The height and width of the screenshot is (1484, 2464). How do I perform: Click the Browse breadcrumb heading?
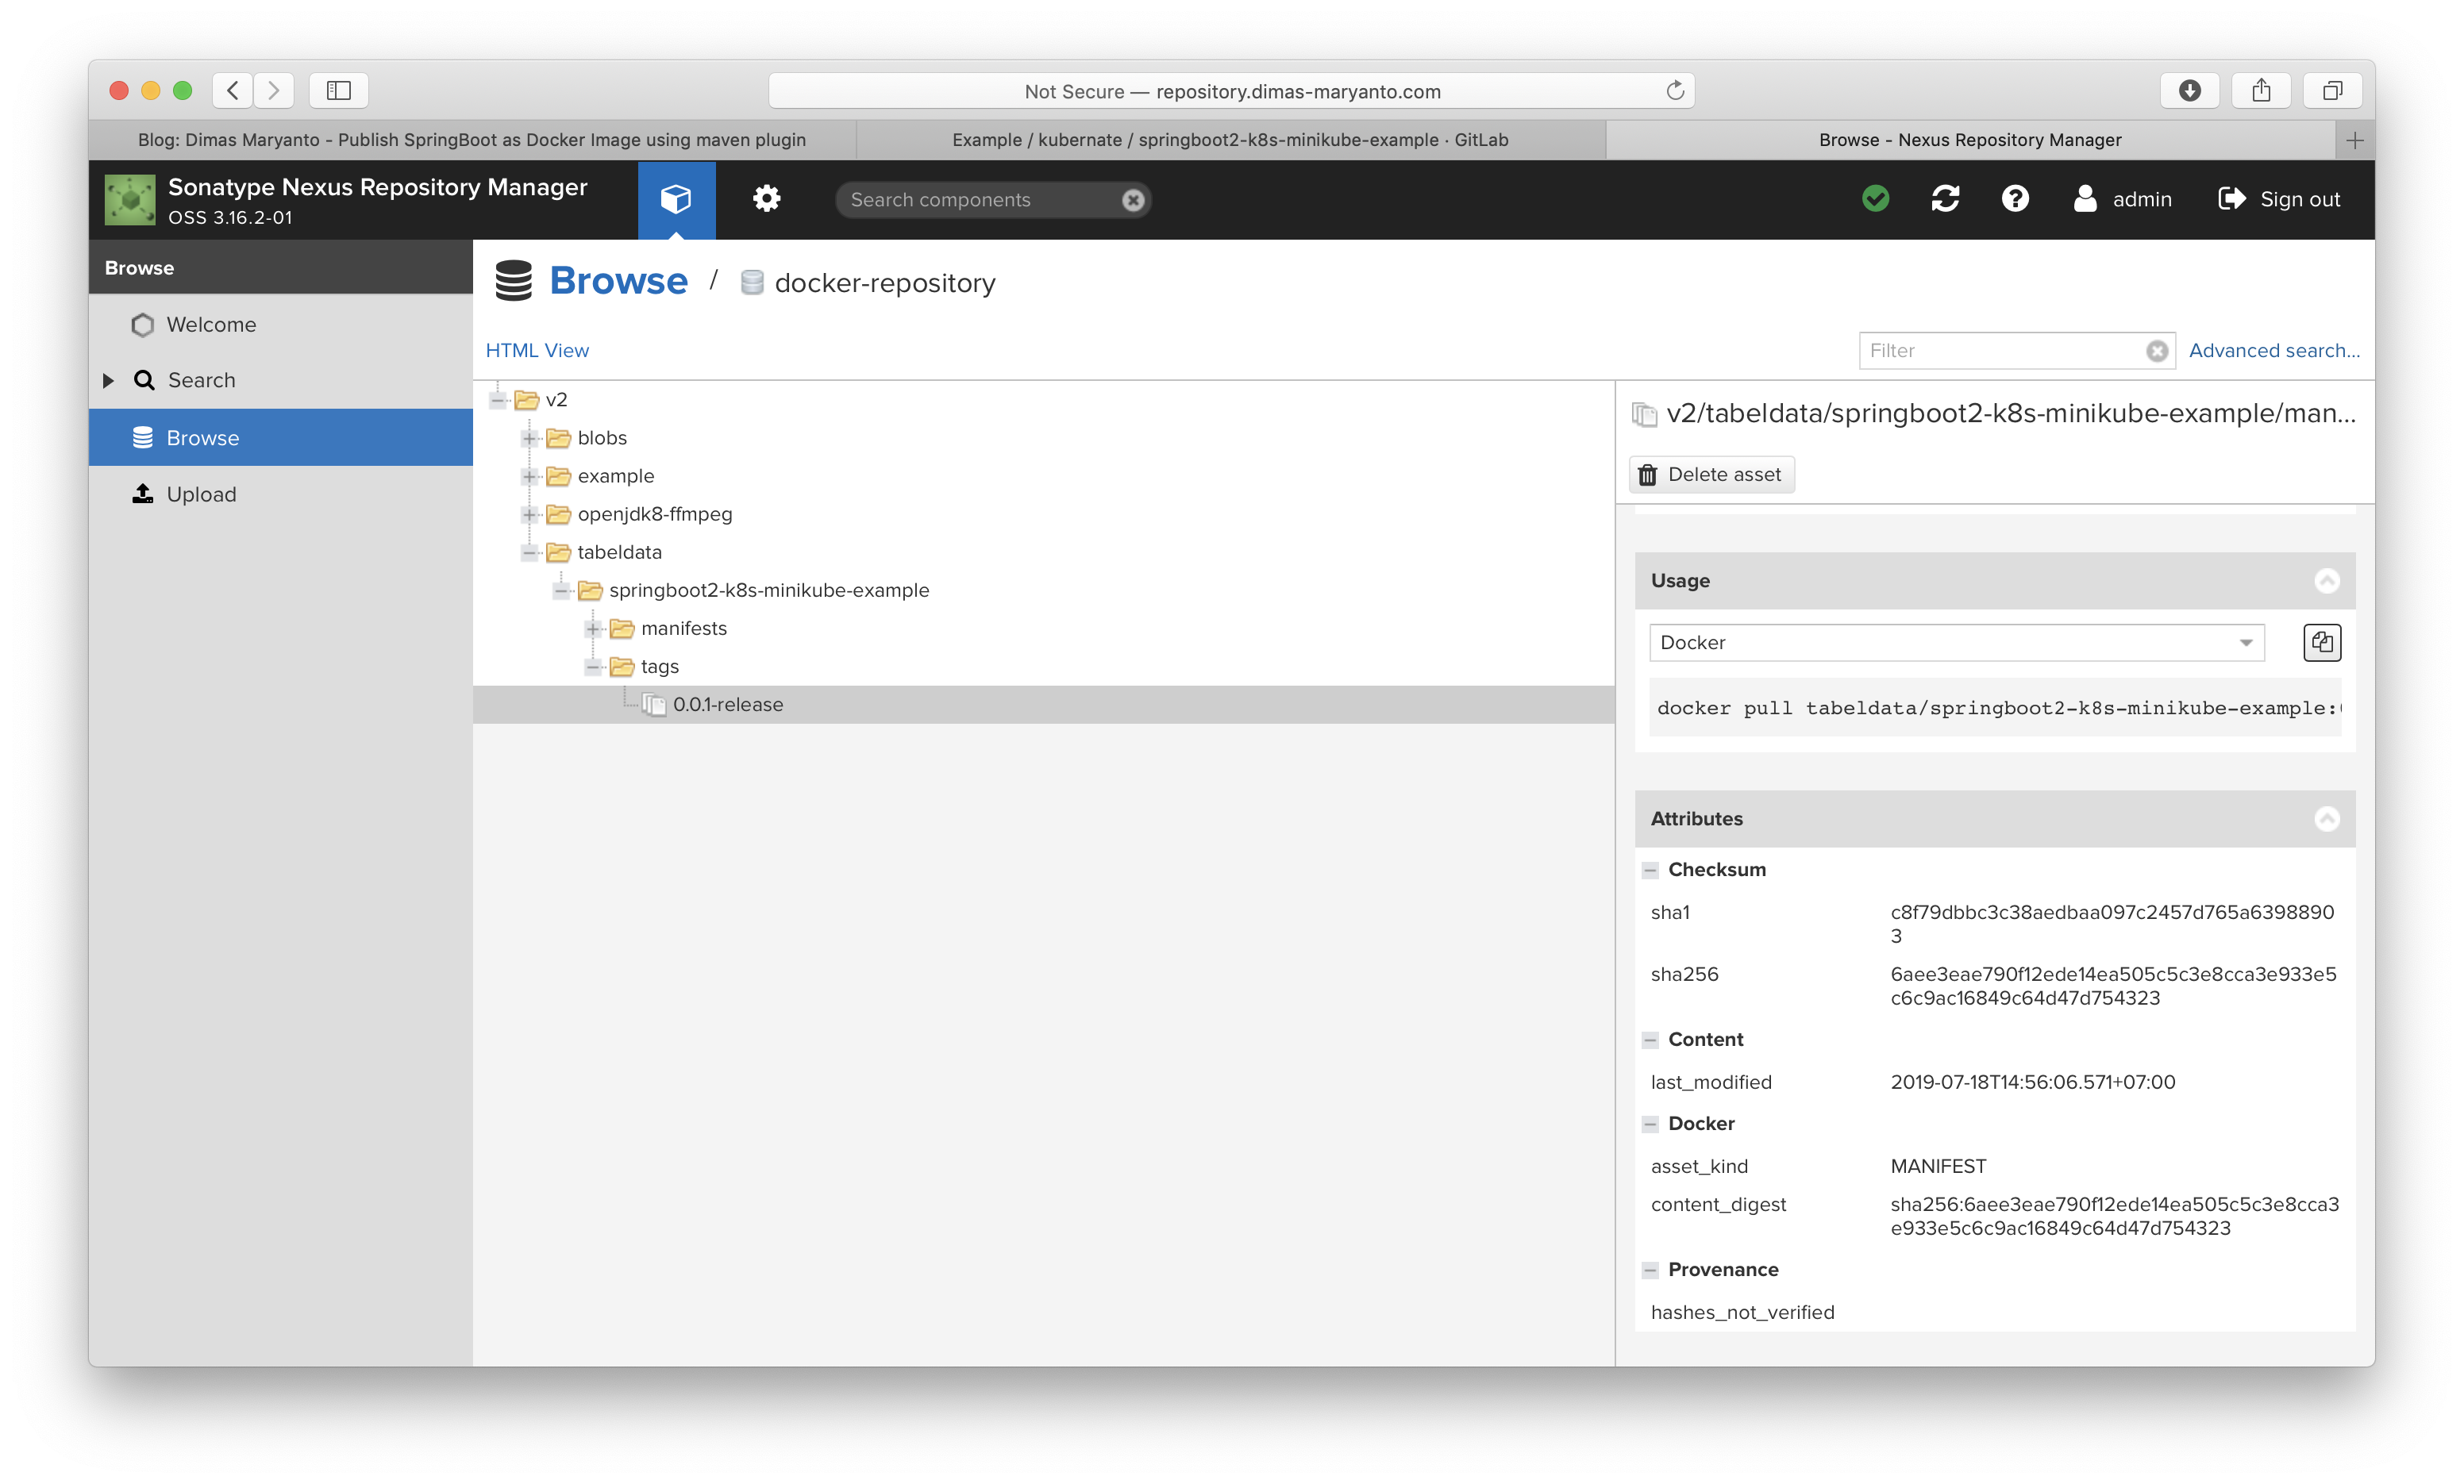point(618,281)
